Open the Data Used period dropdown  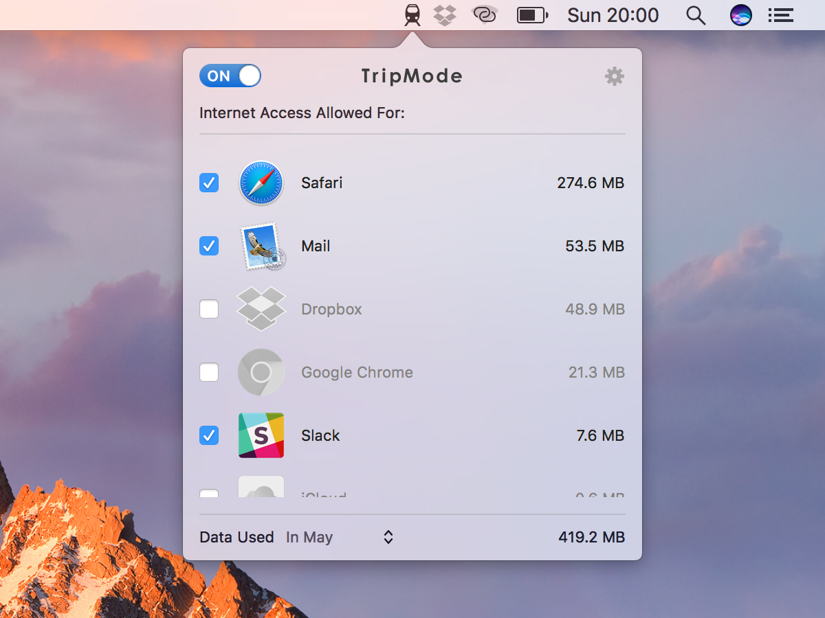(x=340, y=537)
